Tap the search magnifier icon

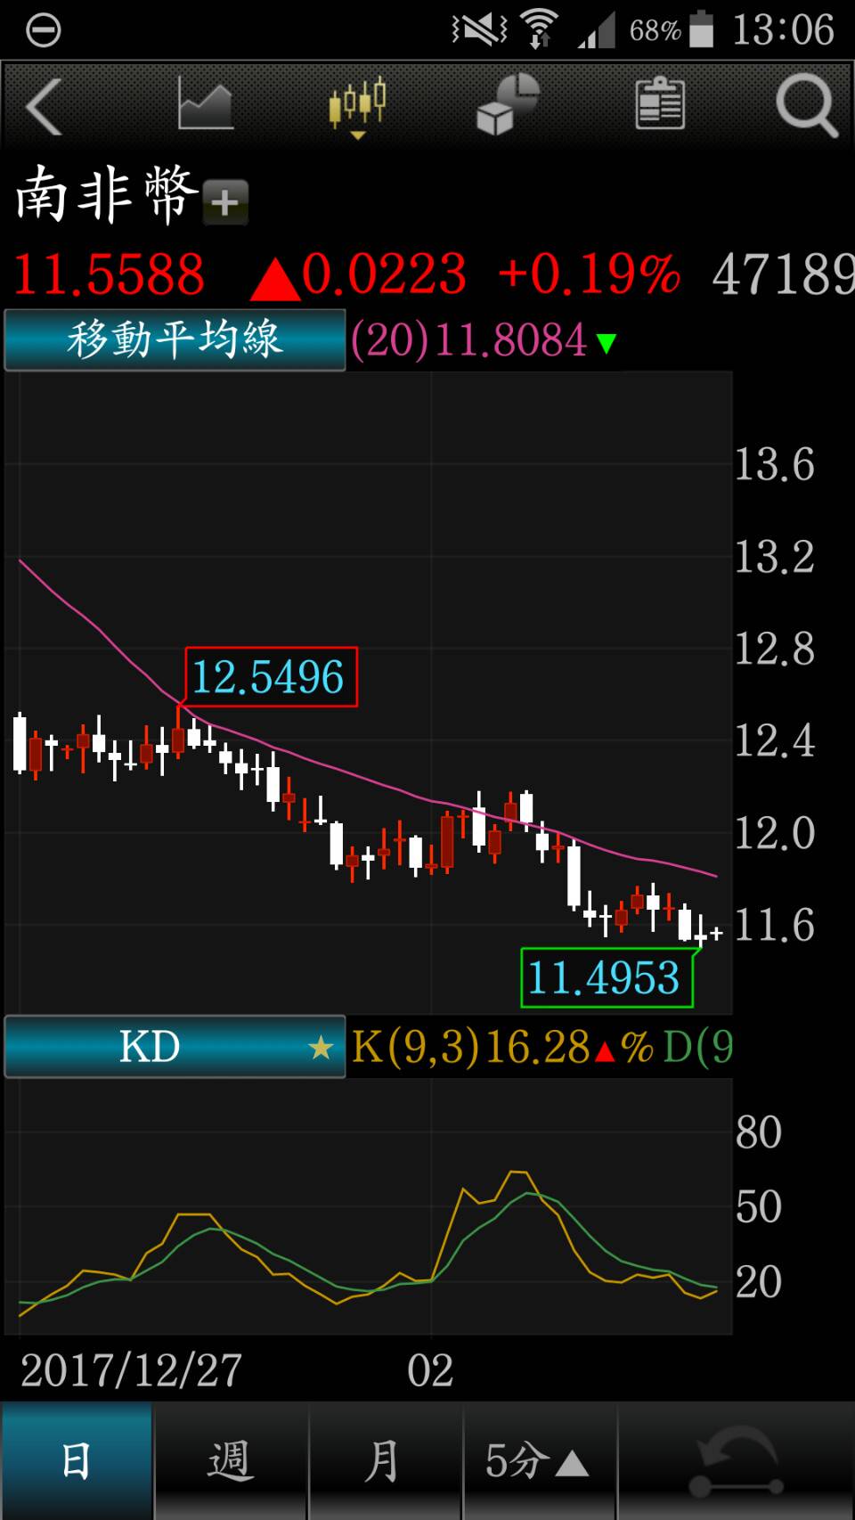coord(807,106)
